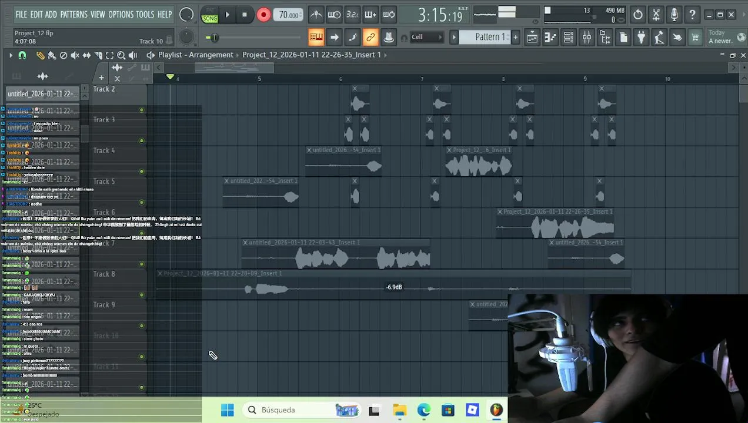This screenshot has width=748, height=423.
Task: Open the ADD menu
Action: pyautogui.click(x=51, y=15)
